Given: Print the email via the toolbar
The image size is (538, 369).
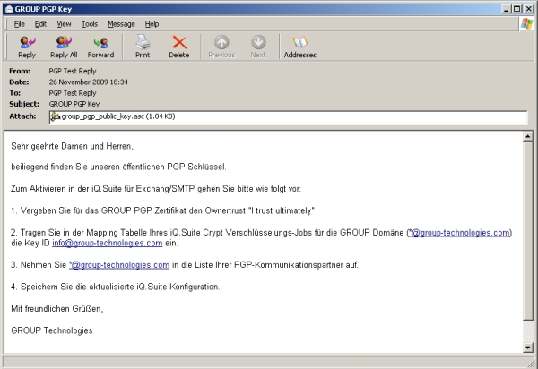Looking at the screenshot, I should 143,46.
